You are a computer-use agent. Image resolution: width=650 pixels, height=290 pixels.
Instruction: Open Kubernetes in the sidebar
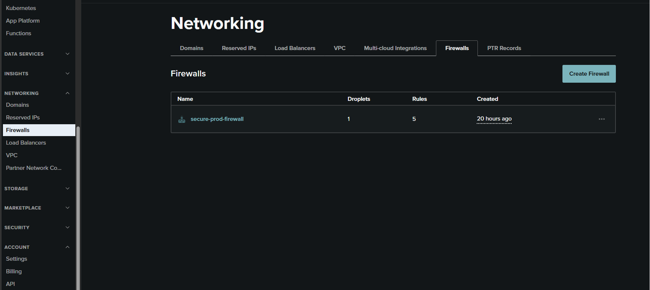pos(21,8)
